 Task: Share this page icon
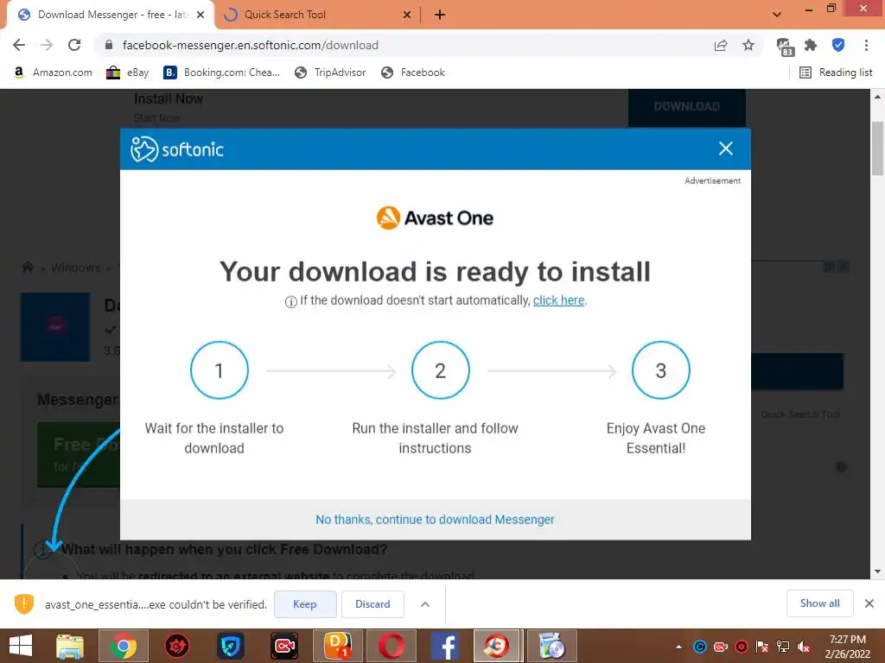(x=721, y=45)
